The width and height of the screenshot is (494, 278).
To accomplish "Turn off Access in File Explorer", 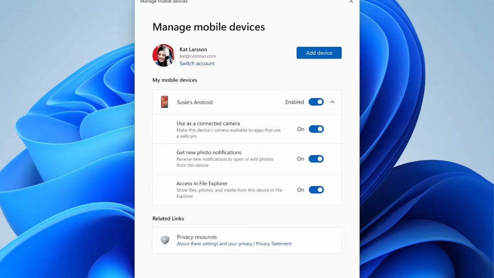I will tap(316, 190).
